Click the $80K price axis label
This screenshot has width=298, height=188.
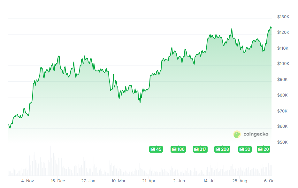point(282,95)
